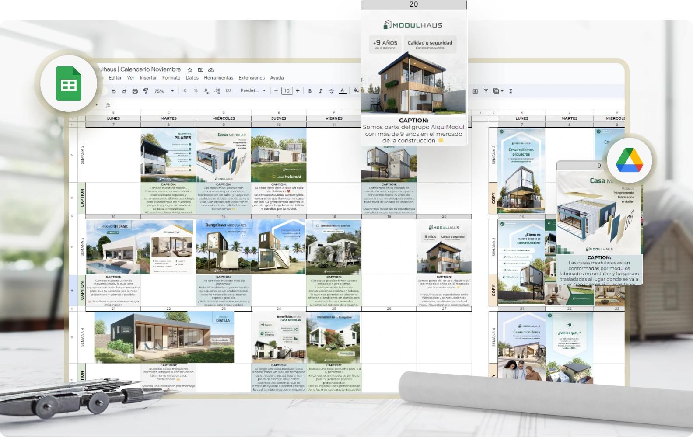Select the LUNES header in column K
693x437 pixels.
point(522,118)
